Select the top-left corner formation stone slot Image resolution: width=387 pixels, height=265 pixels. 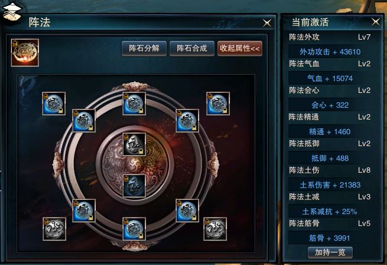tap(54, 104)
